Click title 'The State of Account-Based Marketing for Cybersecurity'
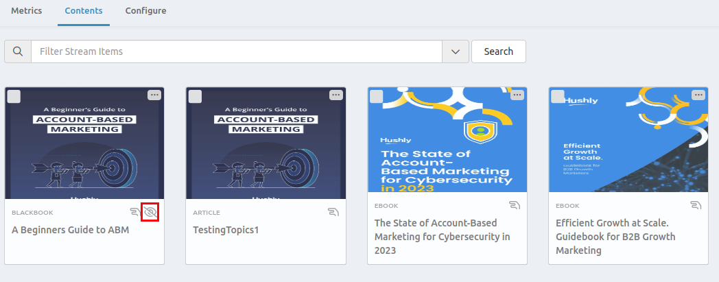 click(x=443, y=237)
